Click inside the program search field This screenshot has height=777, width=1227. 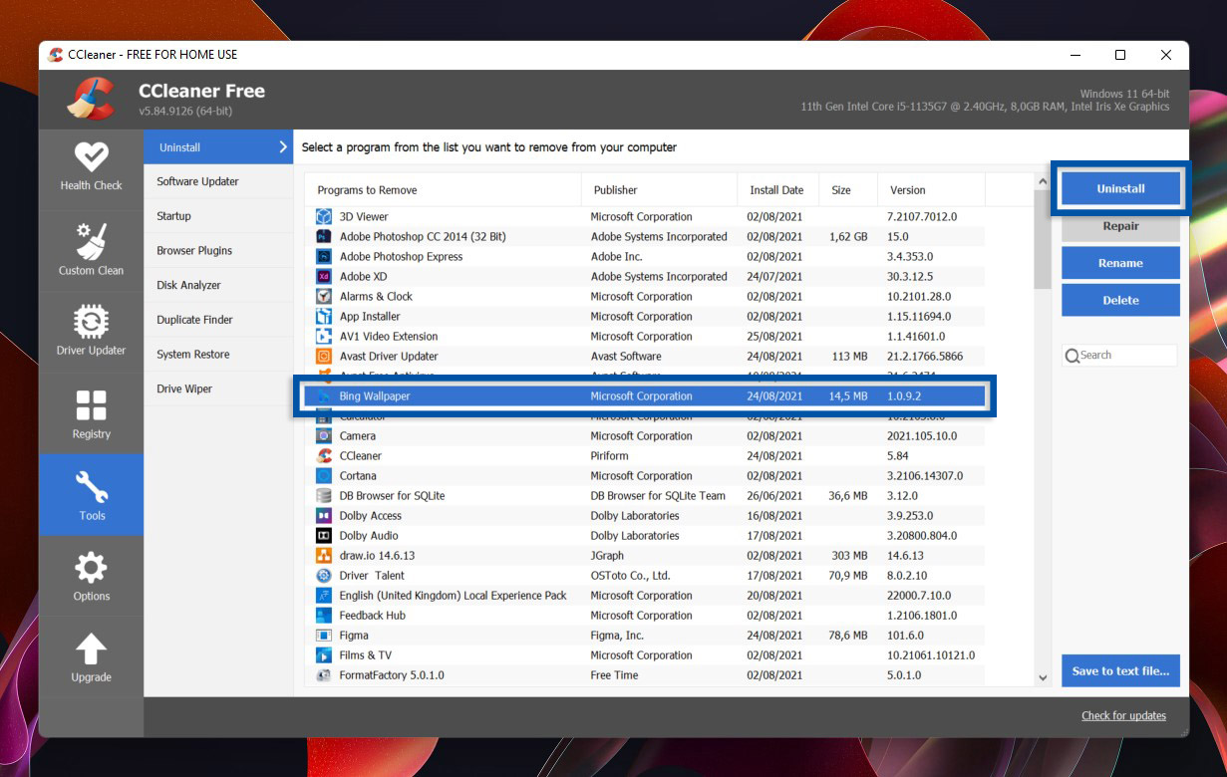[x=1121, y=356]
